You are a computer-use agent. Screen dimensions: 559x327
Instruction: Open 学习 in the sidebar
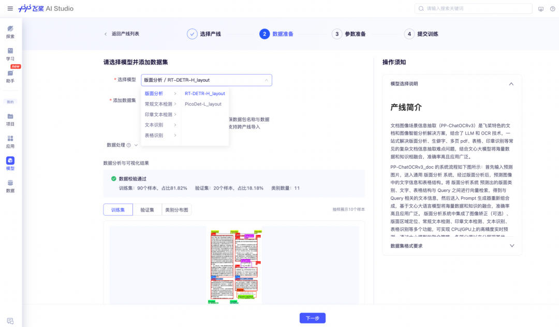(x=10, y=54)
